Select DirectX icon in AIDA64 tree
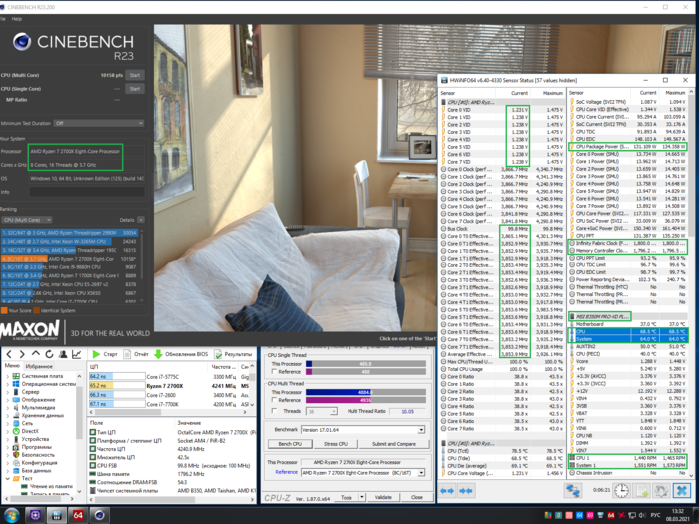 [17, 431]
